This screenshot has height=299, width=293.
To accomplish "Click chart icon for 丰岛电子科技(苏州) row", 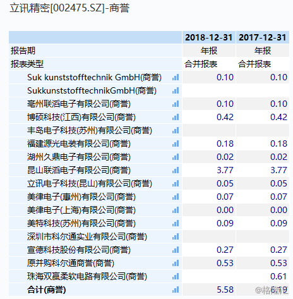I will point(176,130).
